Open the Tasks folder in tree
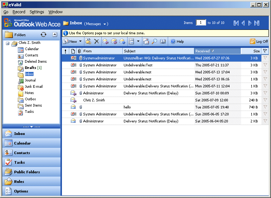Screen dimensions: 271x198 [x=29, y=111]
